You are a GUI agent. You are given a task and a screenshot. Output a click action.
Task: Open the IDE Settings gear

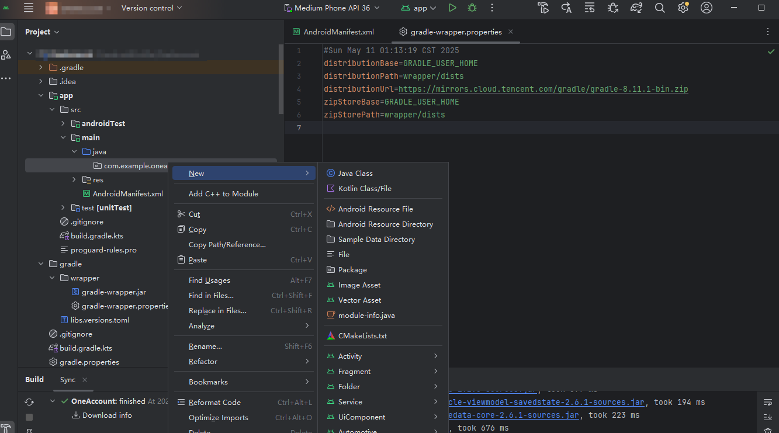(x=683, y=9)
